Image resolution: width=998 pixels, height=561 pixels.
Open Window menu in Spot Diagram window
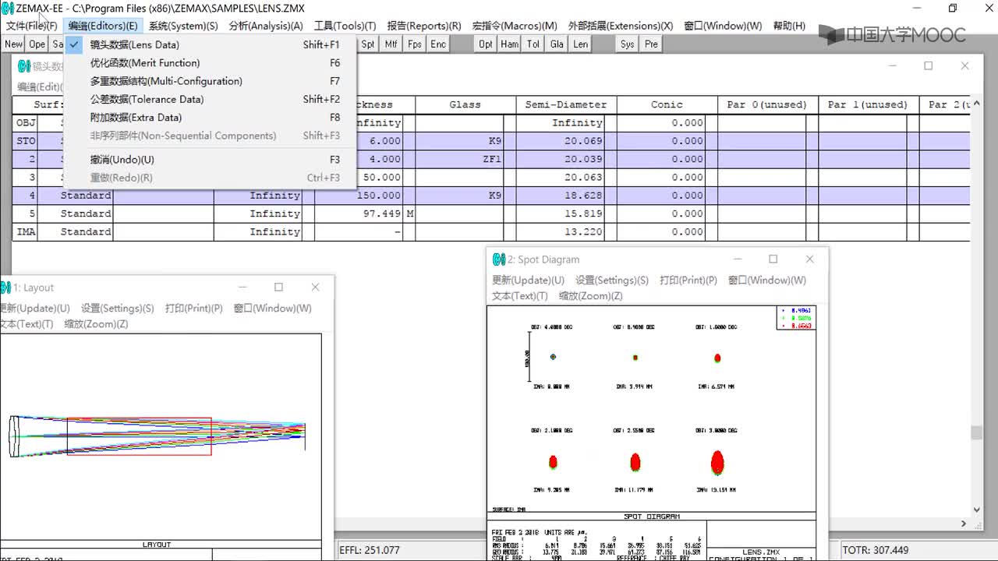(x=767, y=280)
